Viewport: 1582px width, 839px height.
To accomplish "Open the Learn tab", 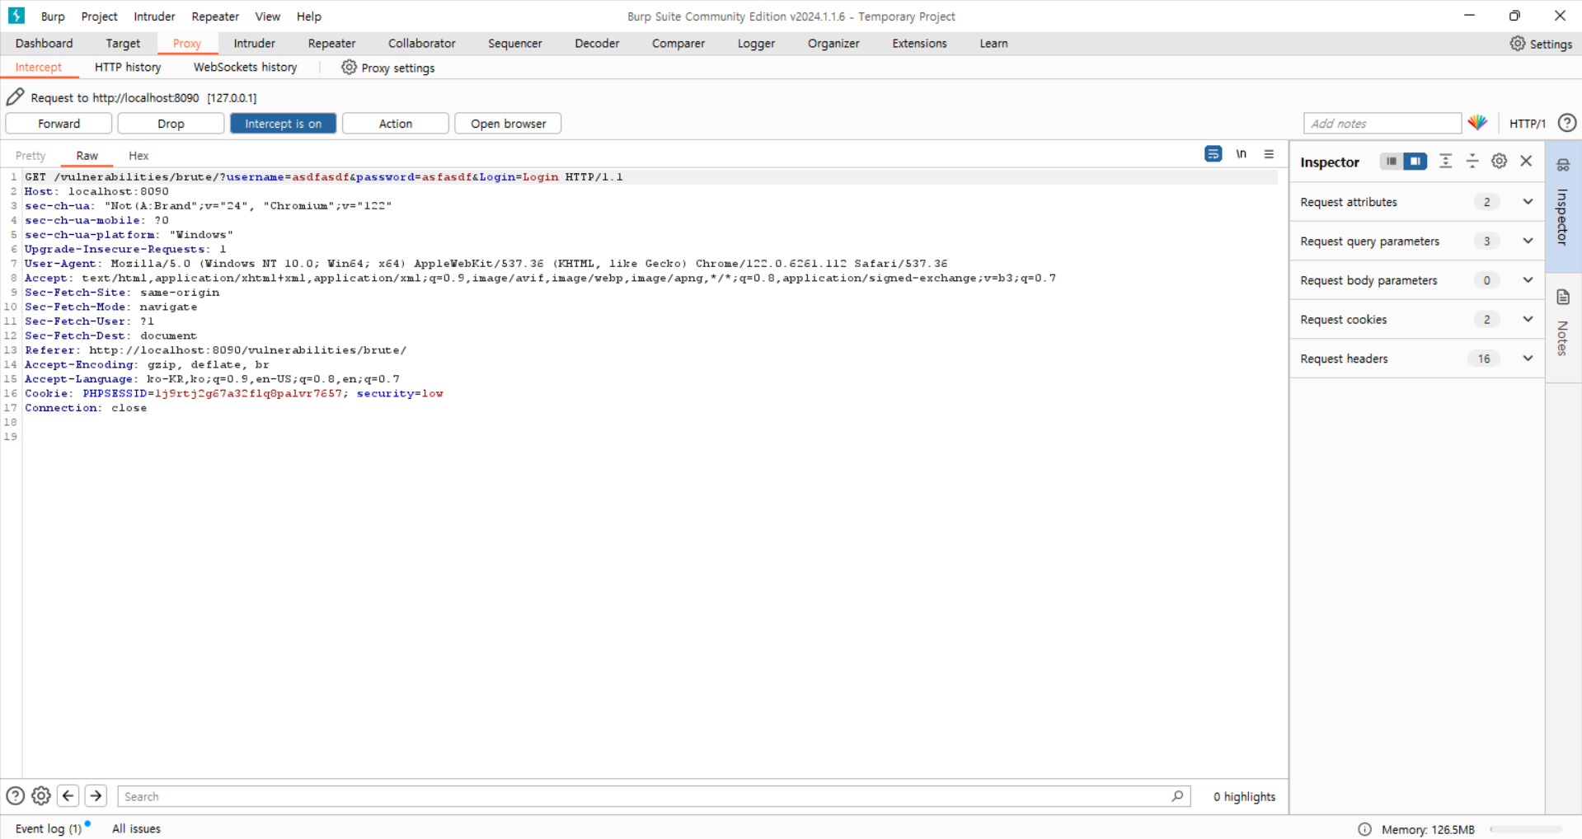I will pyautogui.click(x=993, y=44).
